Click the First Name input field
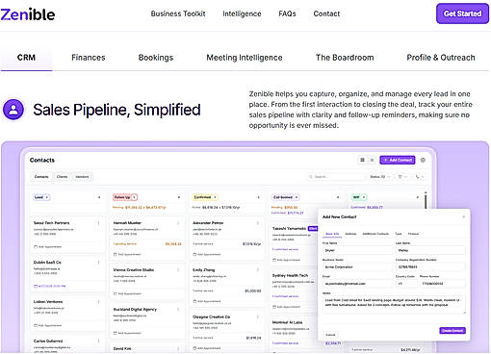Screen dimensions: 491x354 (357, 250)
